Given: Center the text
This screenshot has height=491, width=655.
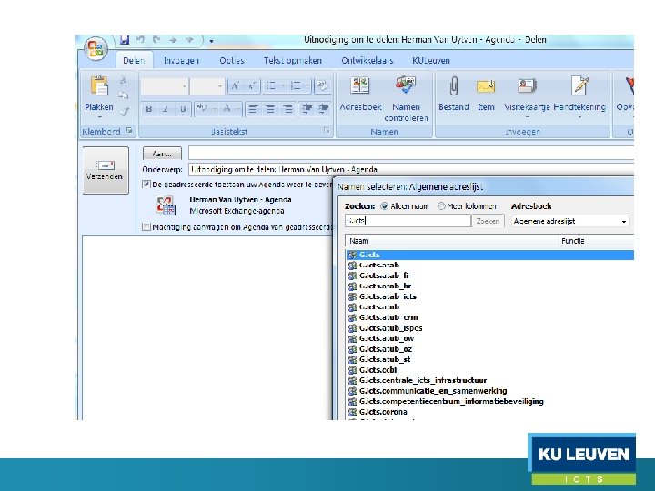Looking at the screenshot, I should pos(270,109).
